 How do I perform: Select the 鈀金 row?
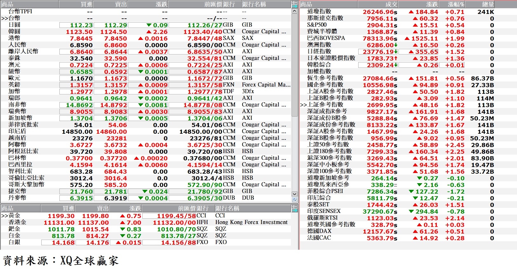pos(146,229)
